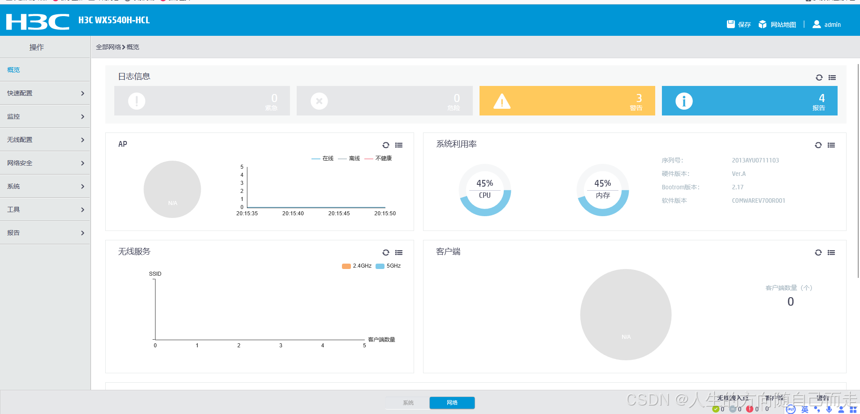This screenshot has width=860, height=414.
Task: Open the yellow 警告 warning tile
Action: click(x=567, y=101)
